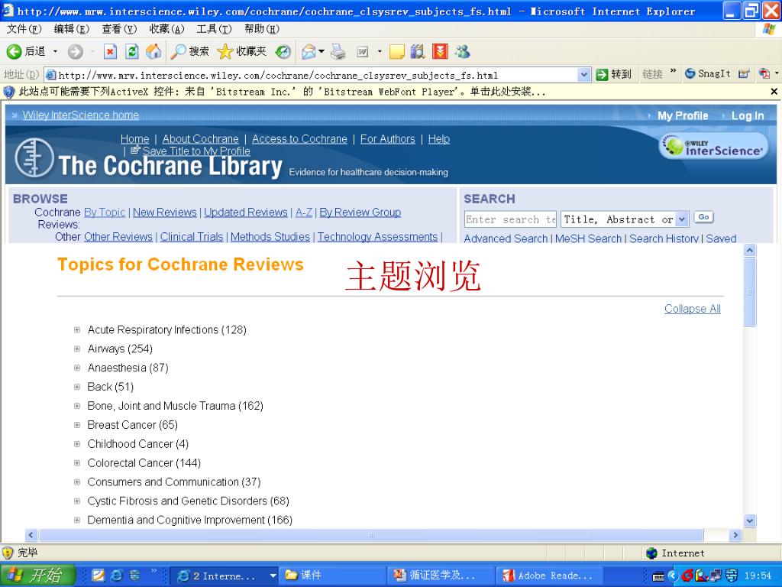Open the Mail envelope icon
Image resolution: width=782 pixels, height=587 pixels.
point(309,51)
